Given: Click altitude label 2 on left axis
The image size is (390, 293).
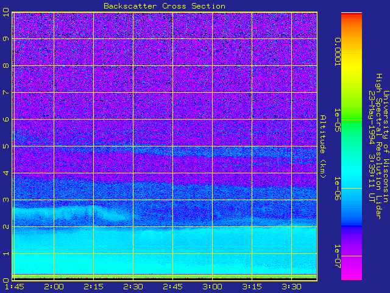Looking at the screenshot, I should (x=5, y=226).
